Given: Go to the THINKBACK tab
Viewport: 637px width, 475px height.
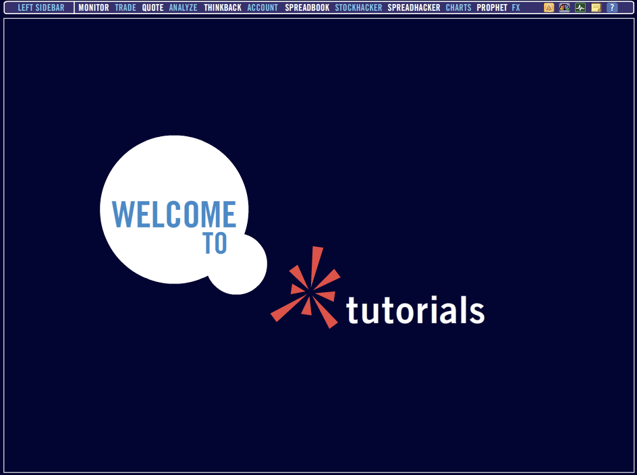Looking at the screenshot, I should pyautogui.click(x=223, y=7).
